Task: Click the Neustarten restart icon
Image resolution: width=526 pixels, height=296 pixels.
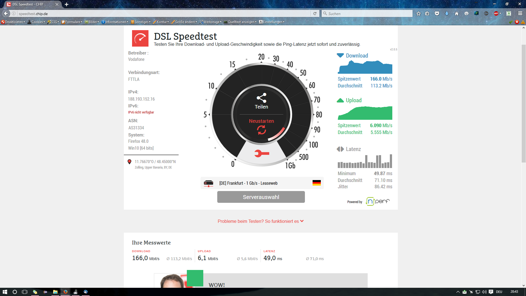Action: (261, 130)
